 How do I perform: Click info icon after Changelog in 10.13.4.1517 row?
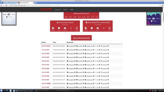pyautogui.click(x=75, y=46)
